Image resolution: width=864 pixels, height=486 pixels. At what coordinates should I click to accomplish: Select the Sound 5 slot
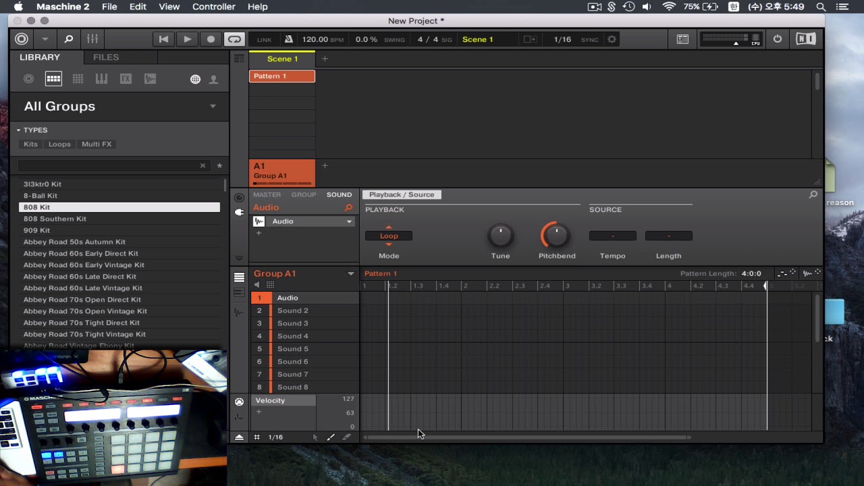pyautogui.click(x=305, y=349)
